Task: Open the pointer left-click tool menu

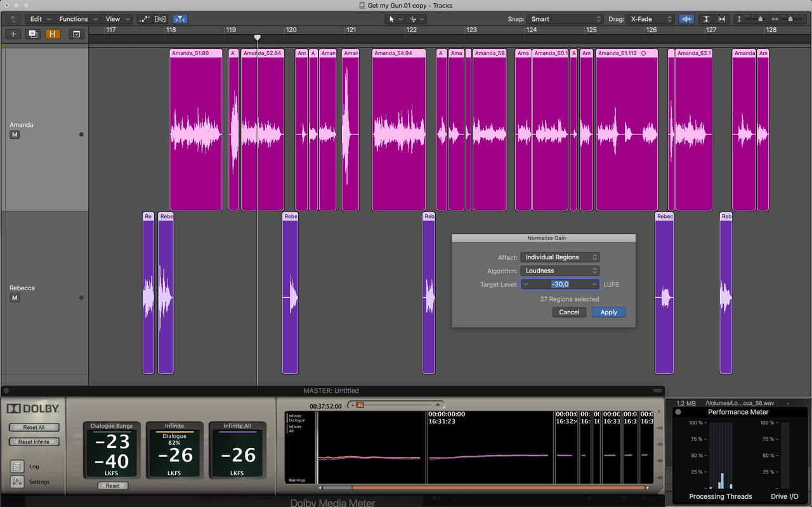Action: (395, 19)
